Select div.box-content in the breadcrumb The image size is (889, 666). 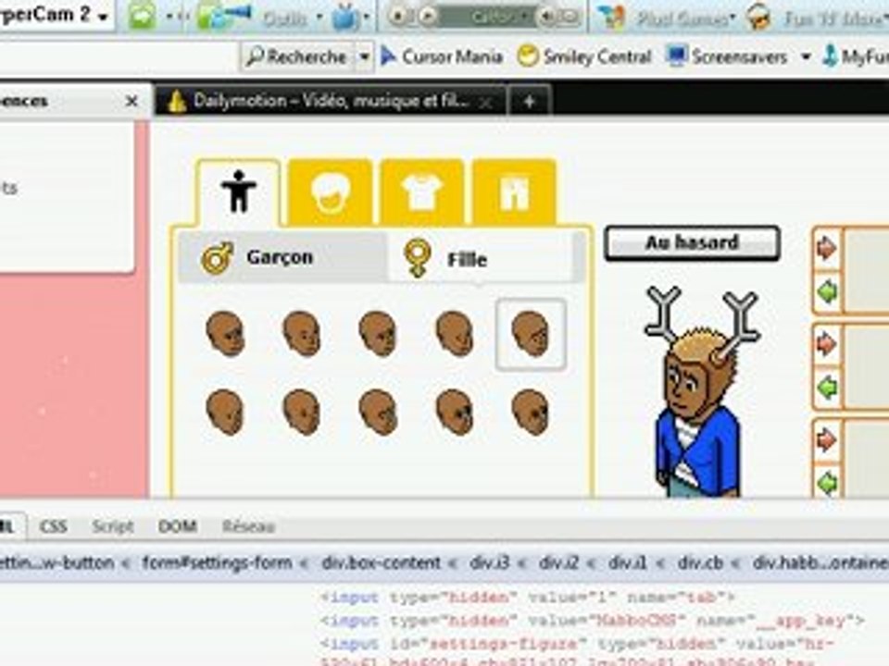click(x=381, y=563)
